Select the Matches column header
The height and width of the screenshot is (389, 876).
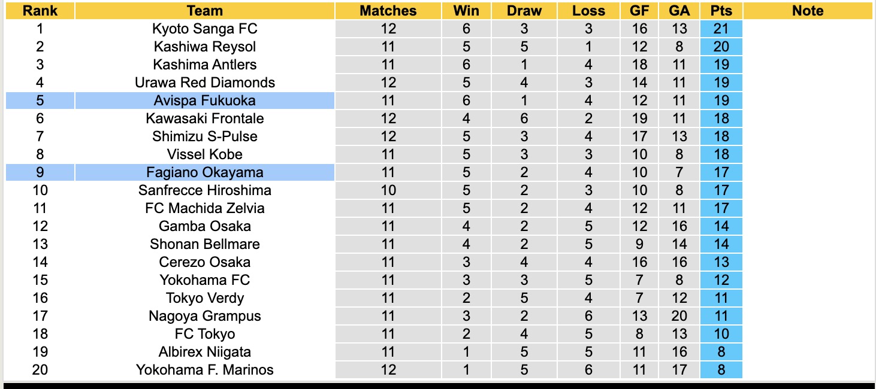pos(388,11)
